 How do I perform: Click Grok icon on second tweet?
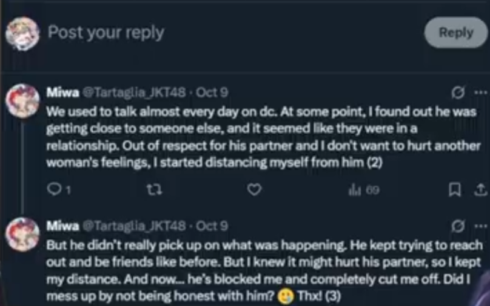pyautogui.click(x=458, y=226)
